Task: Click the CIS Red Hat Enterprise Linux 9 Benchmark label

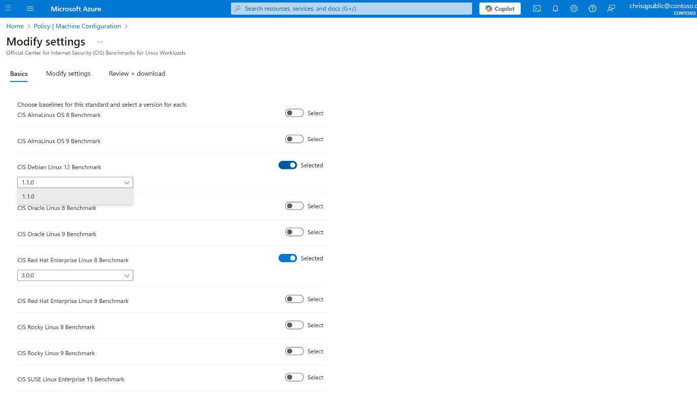Action: tap(73, 301)
